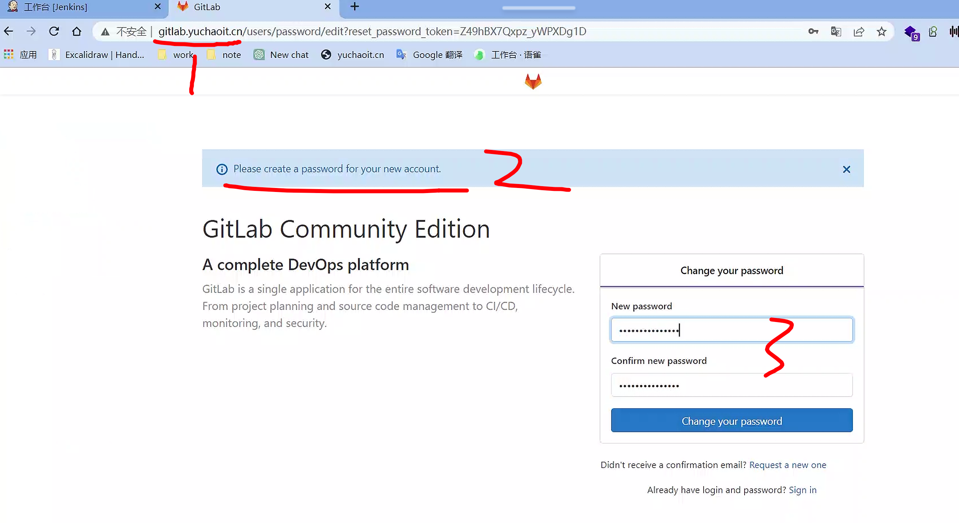The width and height of the screenshot is (959, 523).
Task: Open the work bookmarks folder
Action: click(176, 55)
